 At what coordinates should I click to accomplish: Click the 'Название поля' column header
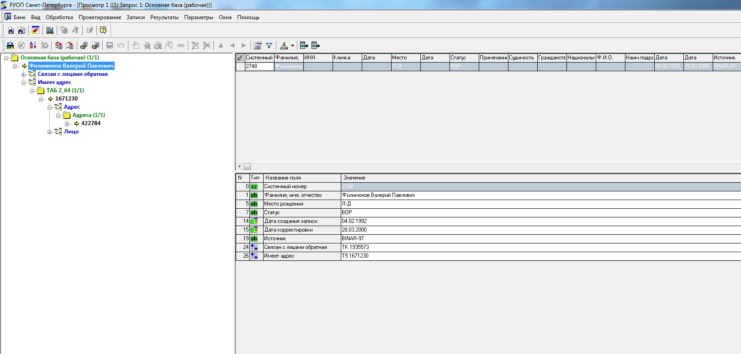coord(302,178)
